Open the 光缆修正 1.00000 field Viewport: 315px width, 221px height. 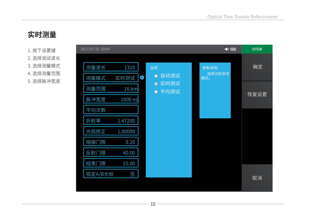111,131
